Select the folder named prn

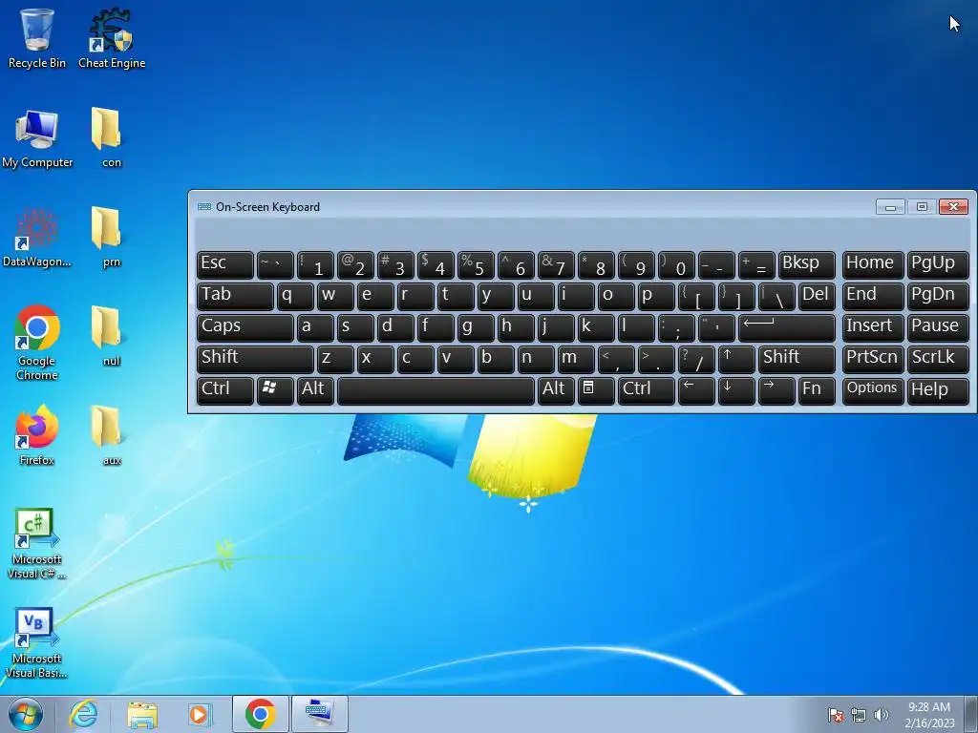click(x=112, y=238)
